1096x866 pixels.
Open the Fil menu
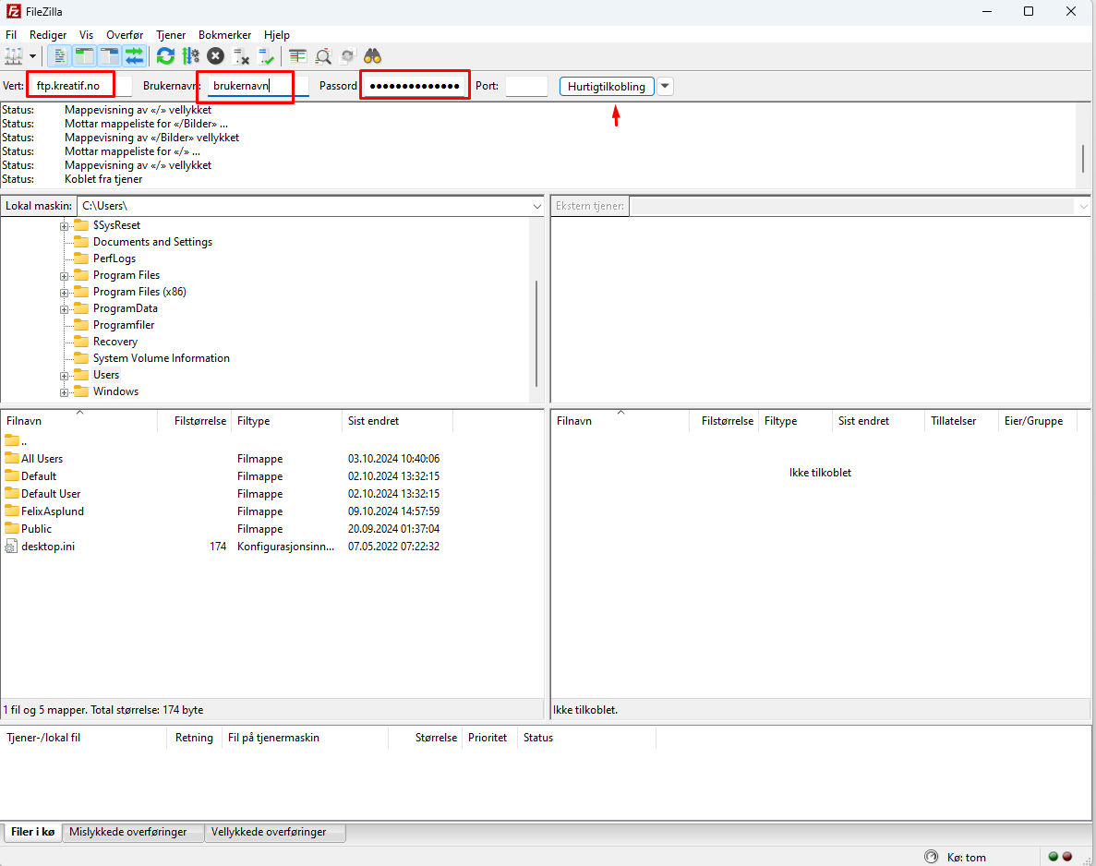(11, 34)
